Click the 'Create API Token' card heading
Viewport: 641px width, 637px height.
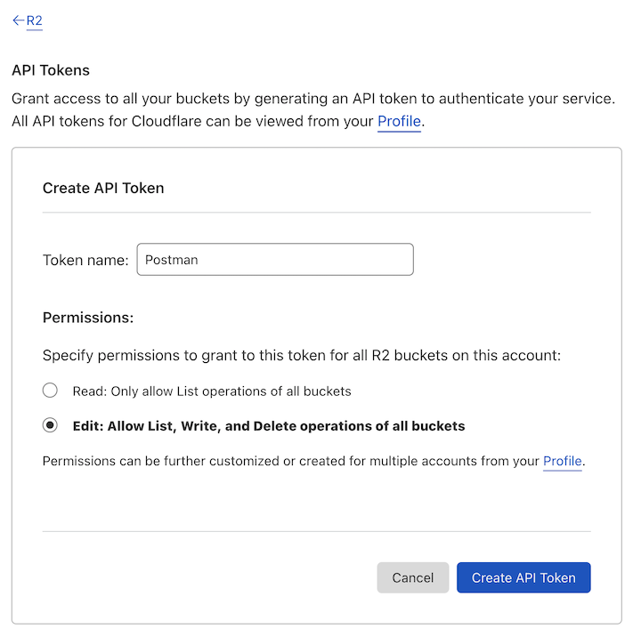[103, 188]
